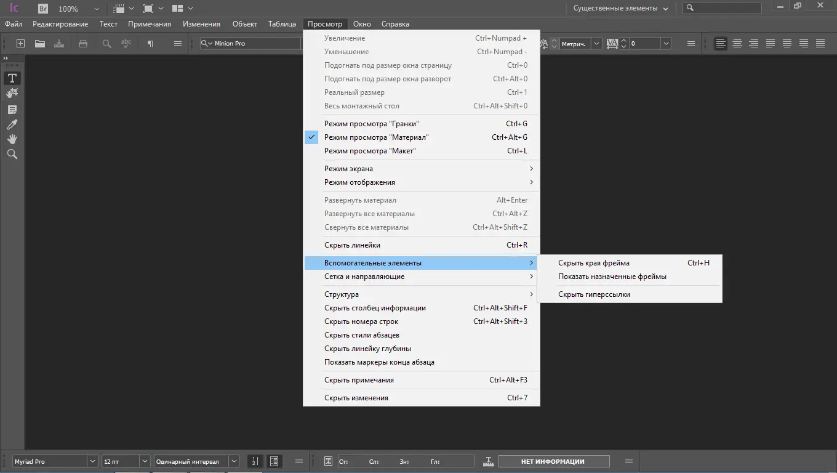This screenshot has height=473, width=837.
Task: Select the Note tool in the toolbox
Action: coord(12,109)
